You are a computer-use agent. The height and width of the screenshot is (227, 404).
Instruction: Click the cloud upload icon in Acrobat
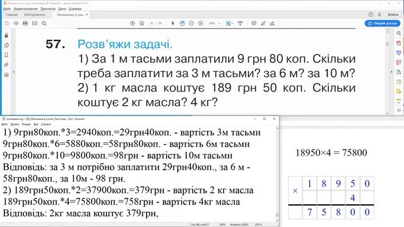coord(16,23)
